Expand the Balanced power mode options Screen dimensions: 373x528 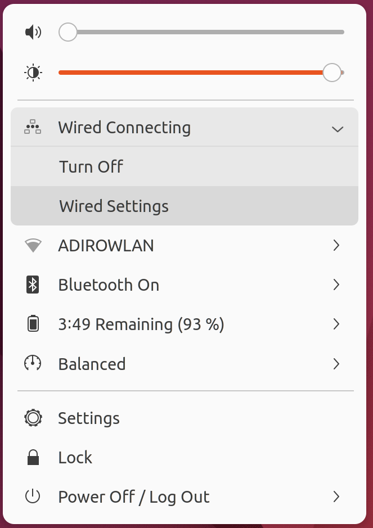click(336, 363)
